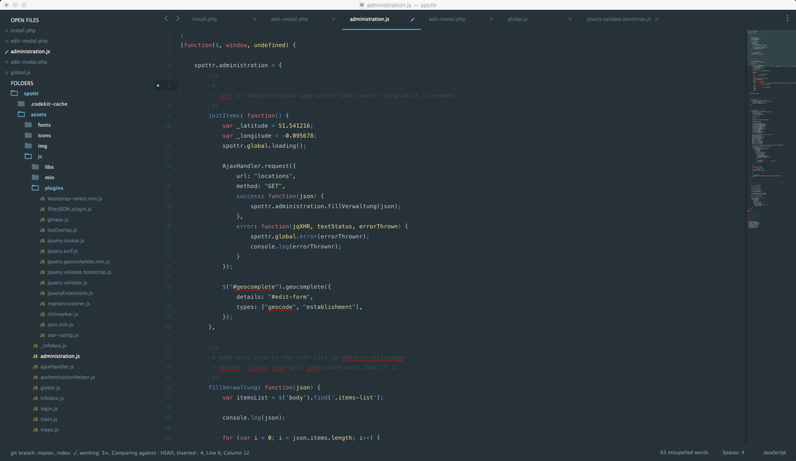The height and width of the screenshot is (461, 796).
Task: Click the bookmark marker icon in line 6 gutter
Action: (158, 85)
